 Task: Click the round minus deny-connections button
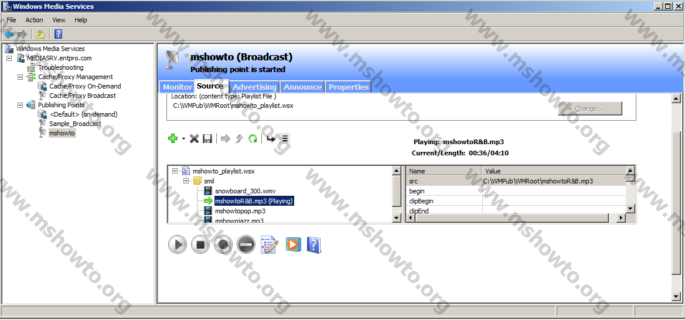pyautogui.click(x=246, y=244)
